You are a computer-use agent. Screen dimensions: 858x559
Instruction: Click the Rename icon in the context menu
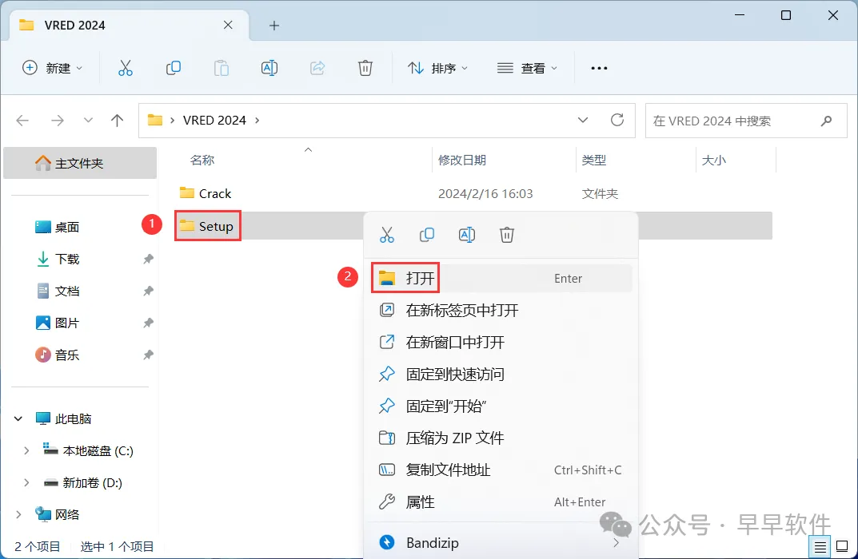click(x=467, y=235)
